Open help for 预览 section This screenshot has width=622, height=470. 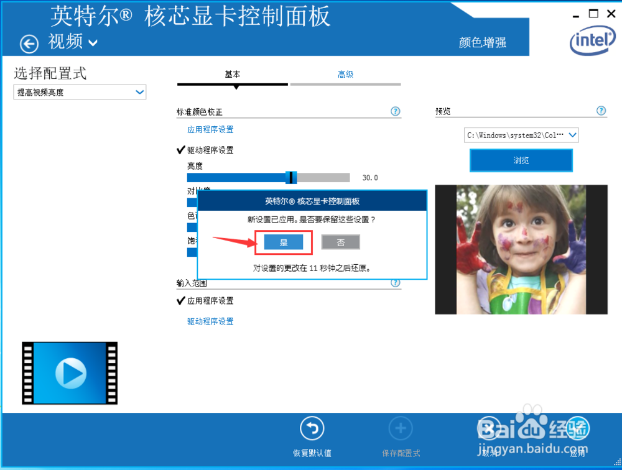point(601,111)
